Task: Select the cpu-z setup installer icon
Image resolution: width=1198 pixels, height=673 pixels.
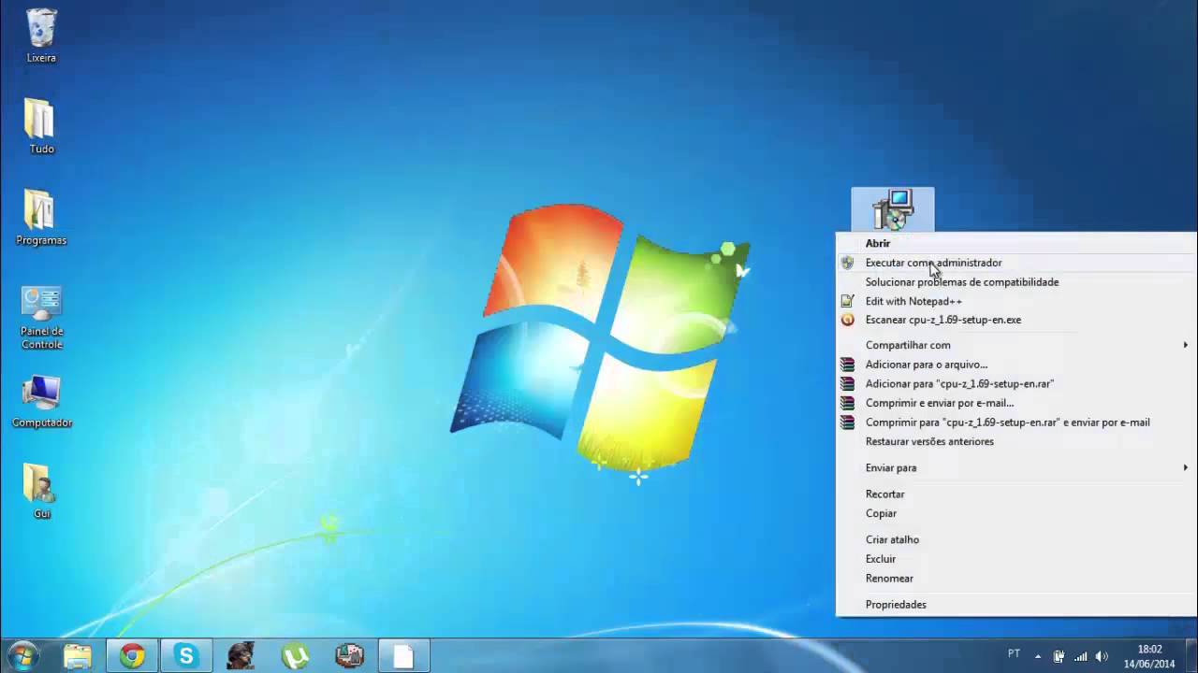Action: coord(892,209)
